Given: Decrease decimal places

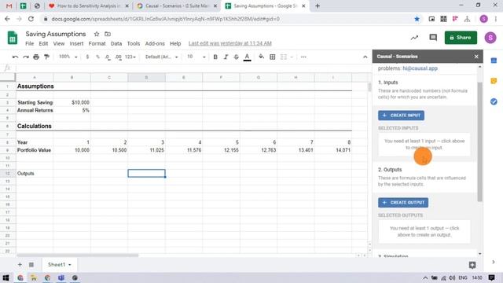Looking at the screenshot, I should (x=108, y=57).
